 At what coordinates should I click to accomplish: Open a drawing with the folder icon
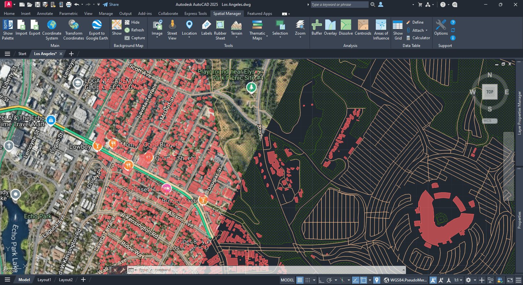tap(30, 5)
